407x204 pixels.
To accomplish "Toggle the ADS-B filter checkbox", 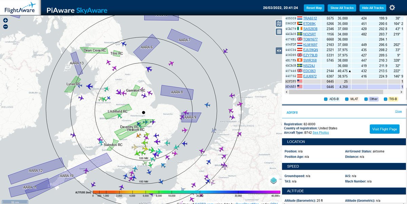I will coord(326,99).
